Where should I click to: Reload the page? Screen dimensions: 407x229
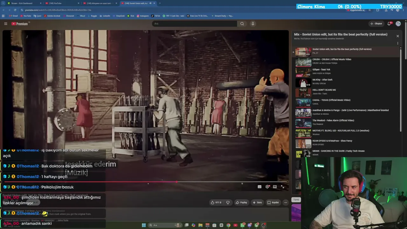(x=15, y=10)
